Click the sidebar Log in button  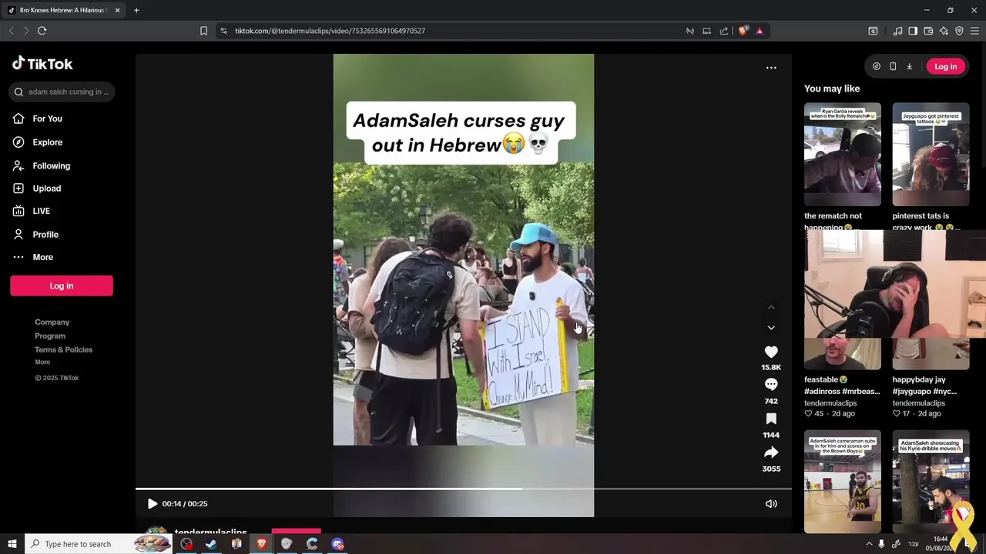pyautogui.click(x=62, y=285)
